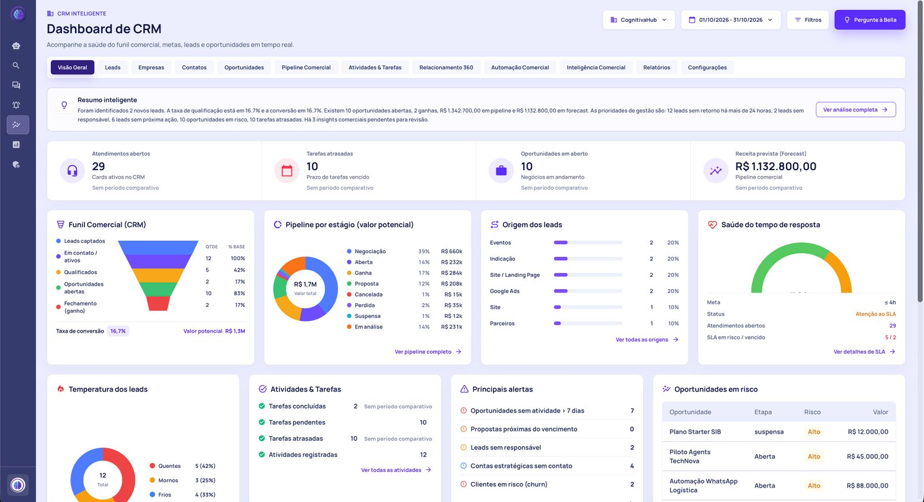The height and width of the screenshot is (502, 924).
Task: Click the briefcase icon on Oportunidades em aberto
Action: (501, 171)
